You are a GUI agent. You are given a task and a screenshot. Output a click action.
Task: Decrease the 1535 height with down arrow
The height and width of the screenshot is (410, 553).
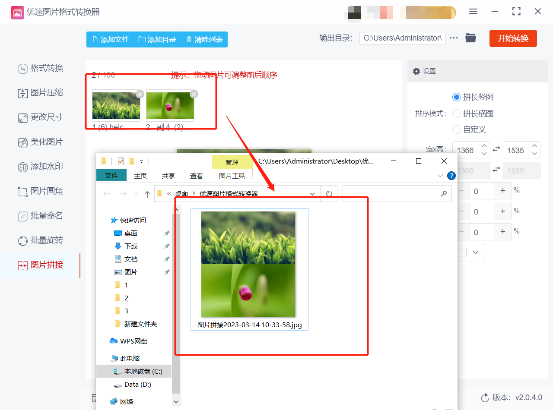coord(535,154)
